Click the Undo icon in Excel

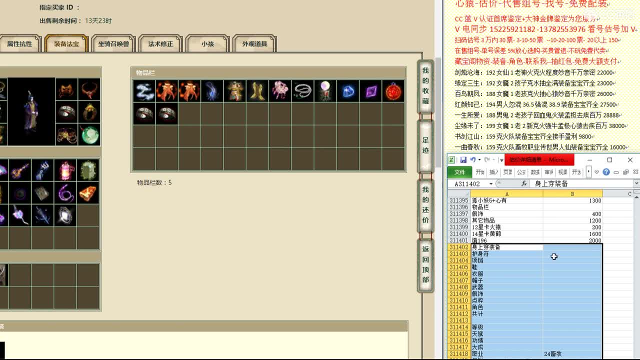tap(472, 159)
